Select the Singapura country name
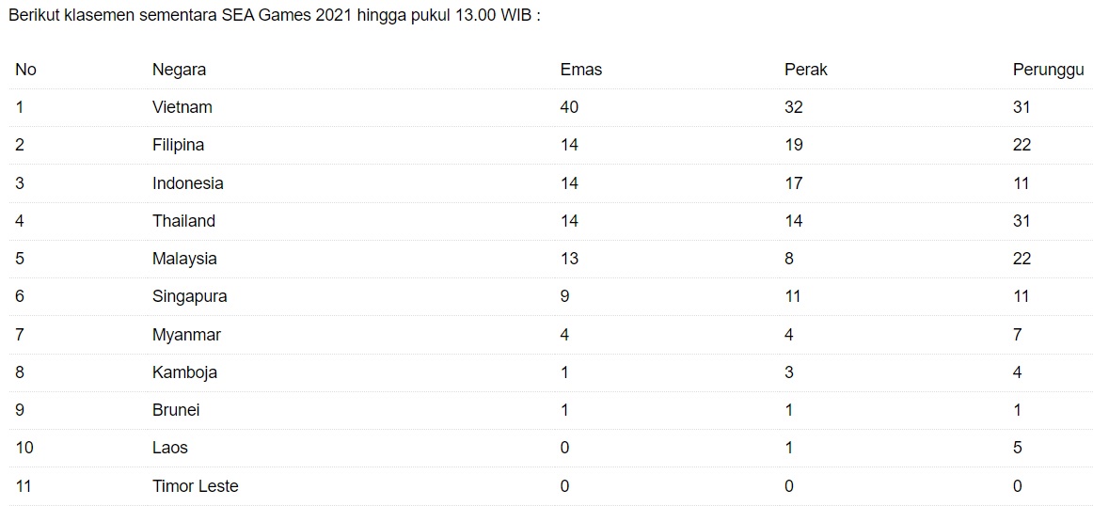The image size is (1093, 506). coord(189,296)
